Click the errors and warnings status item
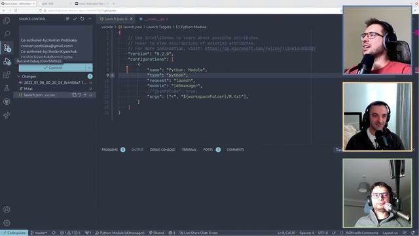 [70, 233]
